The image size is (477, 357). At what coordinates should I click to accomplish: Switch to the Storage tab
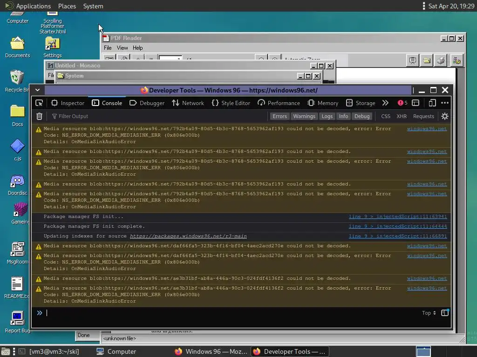click(361, 103)
